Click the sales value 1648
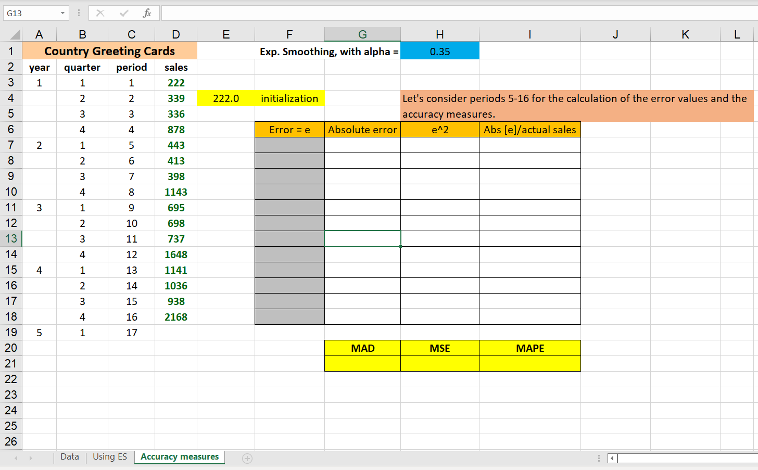The height and width of the screenshot is (470, 758). coord(176,255)
